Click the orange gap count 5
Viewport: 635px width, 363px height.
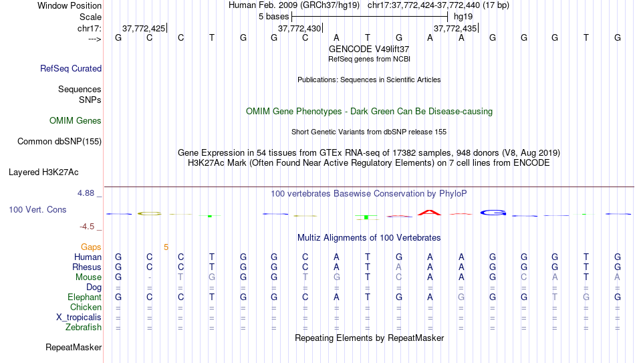pyautogui.click(x=166, y=247)
